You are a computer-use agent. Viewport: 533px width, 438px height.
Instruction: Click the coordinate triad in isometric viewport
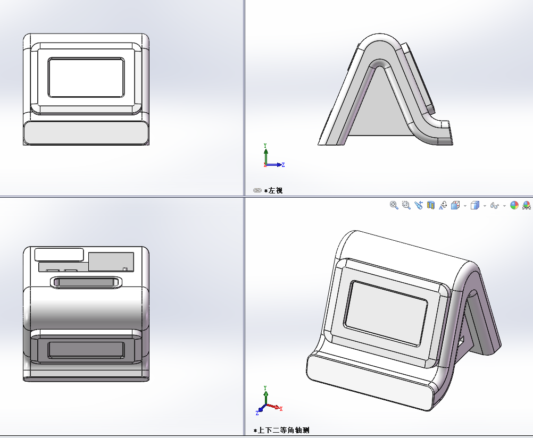click(269, 401)
